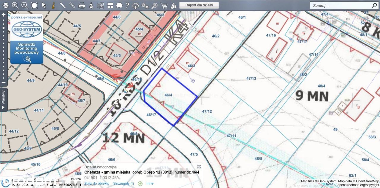The width and height of the screenshot is (380, 188).
Task: Open the print map icon
Action: point(82,5)
